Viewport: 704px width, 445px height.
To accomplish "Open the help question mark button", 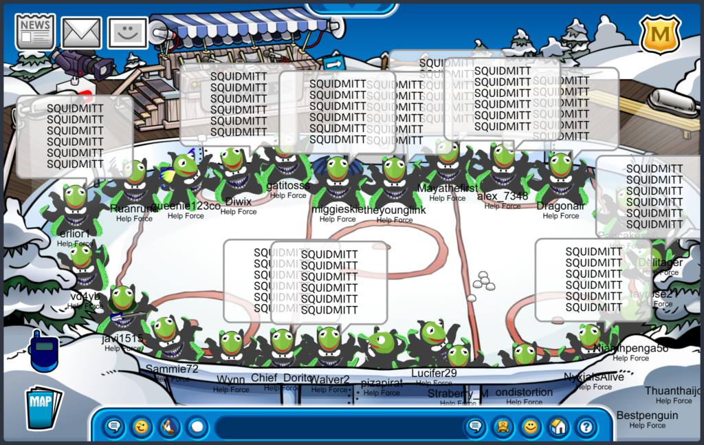I will [585, 427].
